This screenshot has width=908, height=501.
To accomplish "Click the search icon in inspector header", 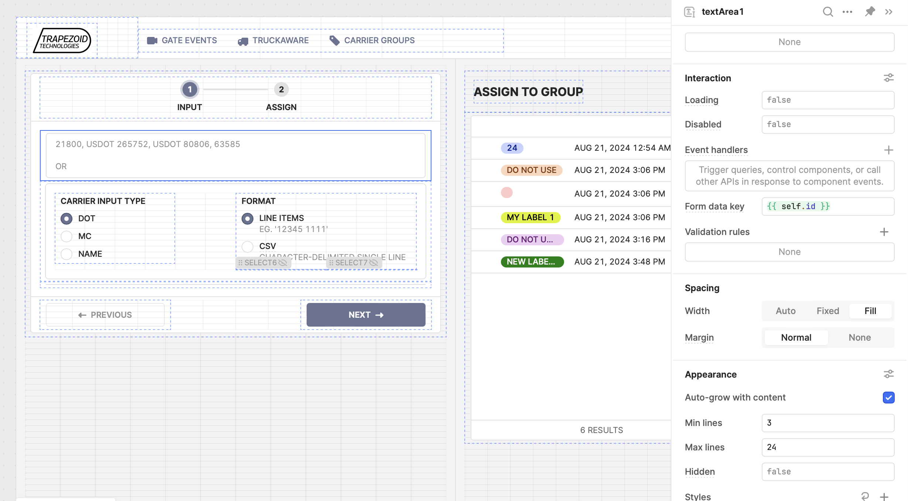I will (x=827, y=12).
